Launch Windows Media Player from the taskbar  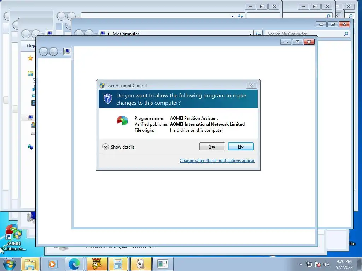pos(52,264)
